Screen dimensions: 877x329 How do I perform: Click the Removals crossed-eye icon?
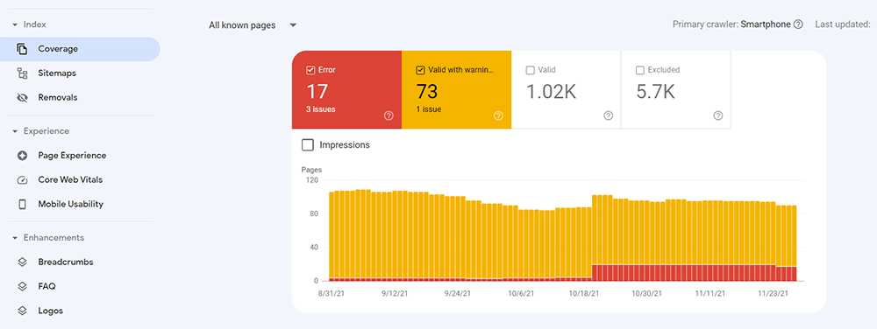(x=23, y=98)
